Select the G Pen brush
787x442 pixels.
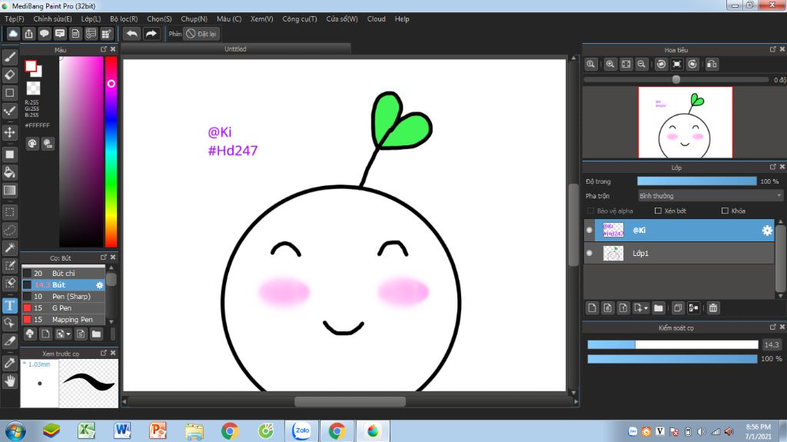tap(63, 308)
